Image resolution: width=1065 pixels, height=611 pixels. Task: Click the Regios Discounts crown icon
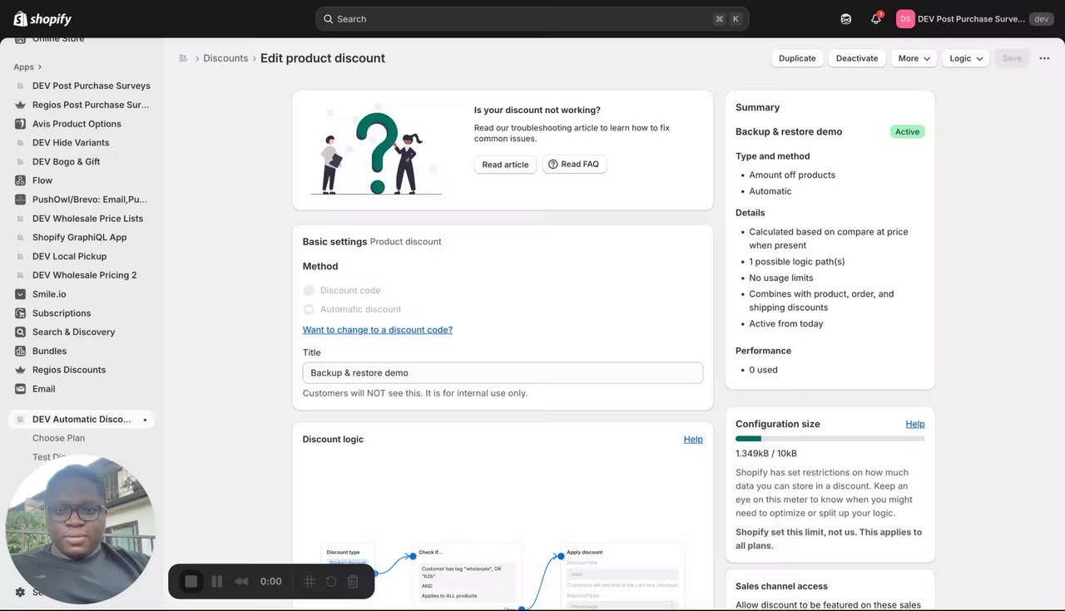tap(20, 370)
